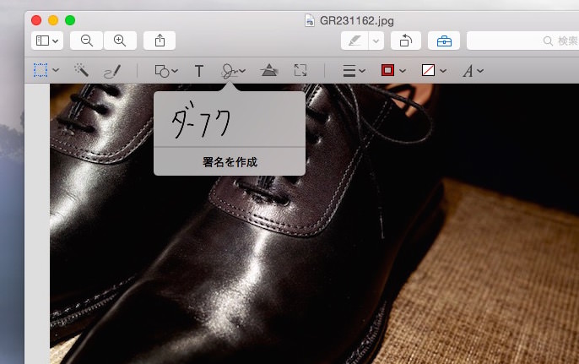Open the Adjust Size tool
This screenshot has height=364, width=579.
click(x=300, y=70)
